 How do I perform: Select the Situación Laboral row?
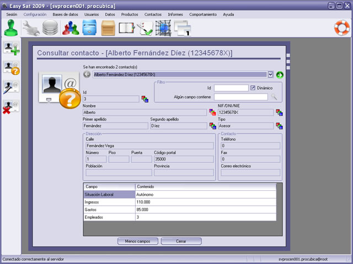180,194
